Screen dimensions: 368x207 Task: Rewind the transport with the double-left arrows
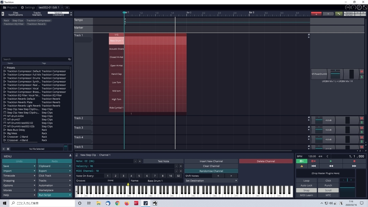(331, 166)
